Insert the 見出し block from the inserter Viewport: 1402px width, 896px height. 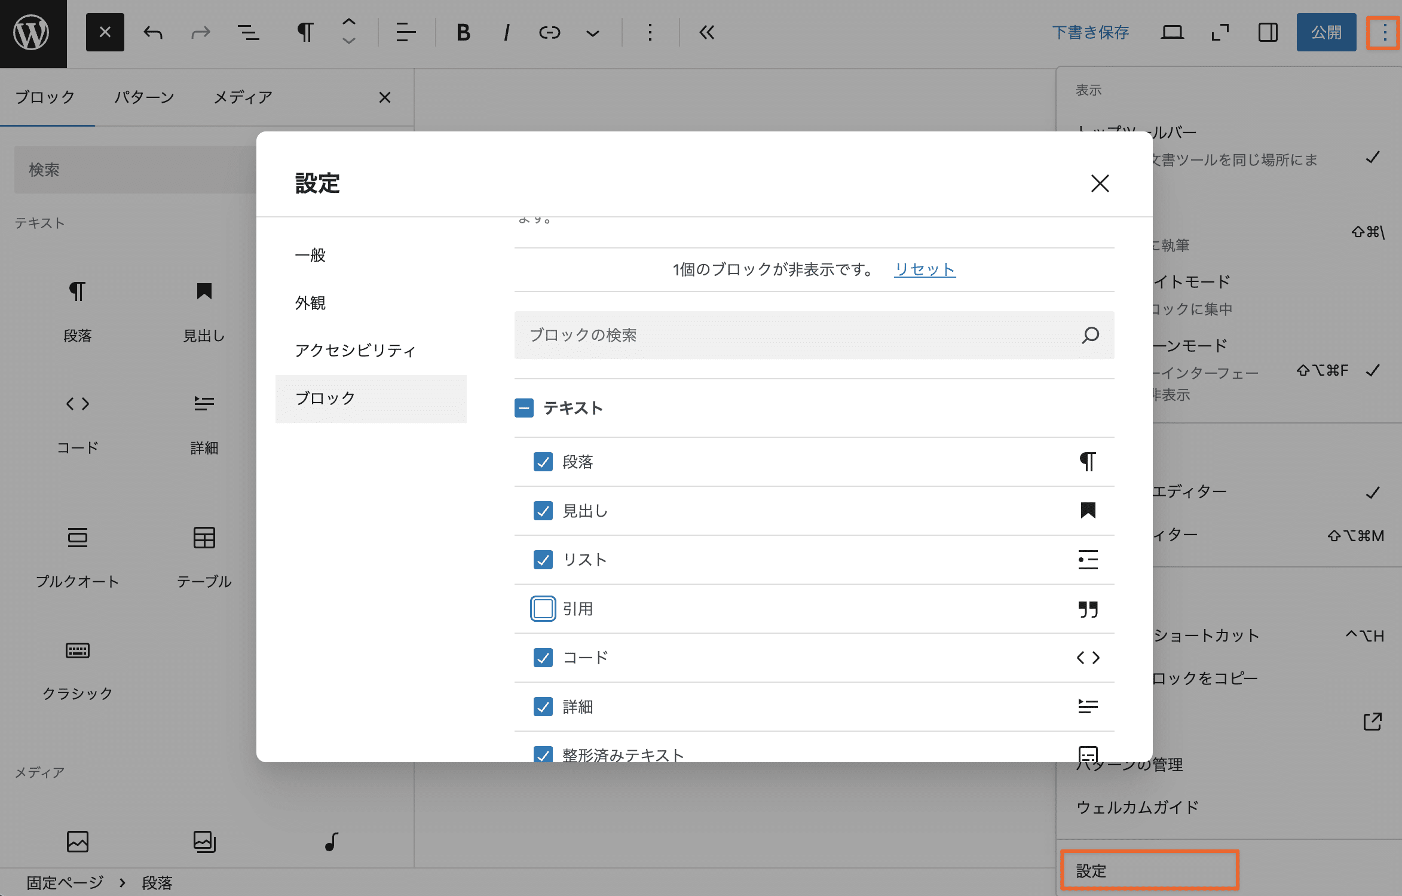point(204,311)
